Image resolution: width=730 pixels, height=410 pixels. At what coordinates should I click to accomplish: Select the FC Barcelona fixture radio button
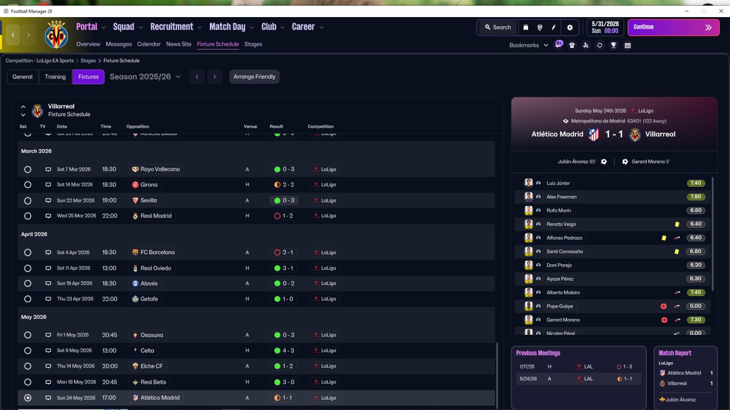click(x=27, y=252)
